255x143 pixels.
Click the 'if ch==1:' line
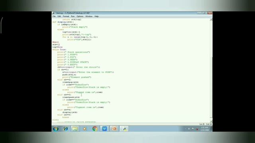click(x=63, y=70)
